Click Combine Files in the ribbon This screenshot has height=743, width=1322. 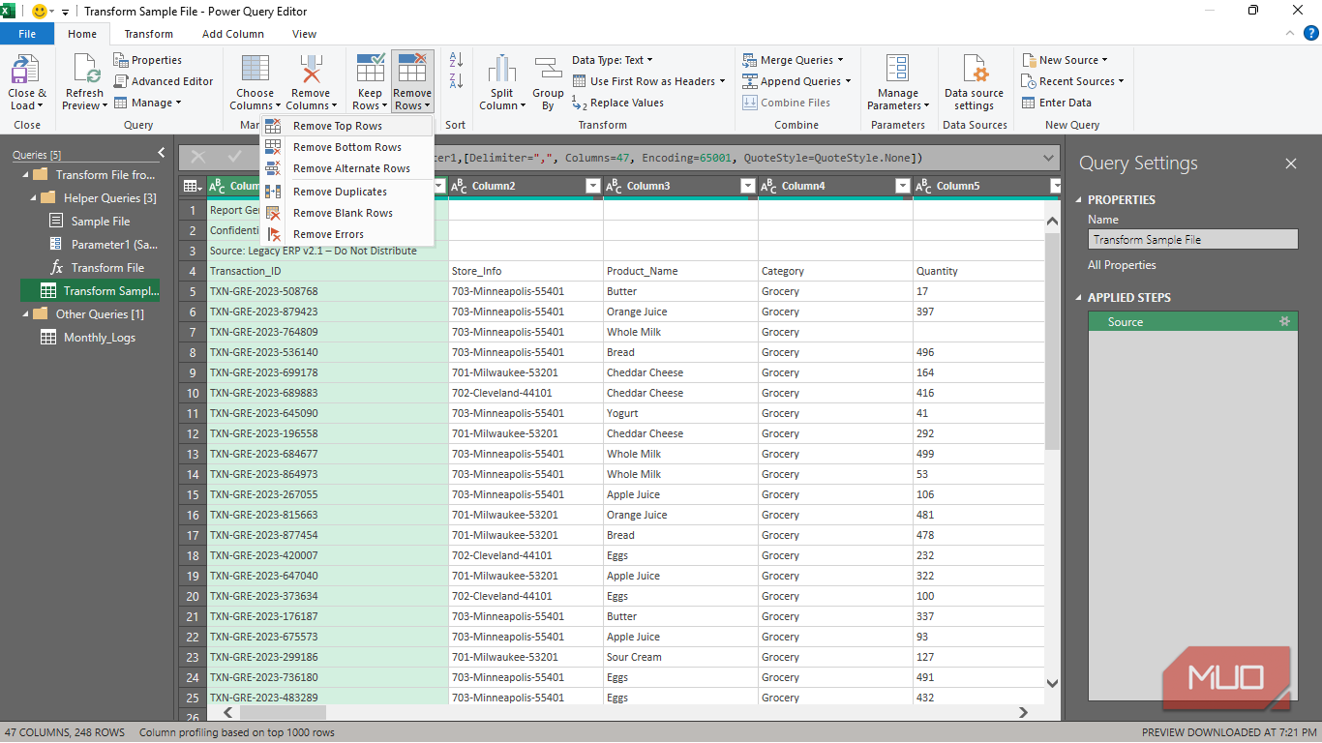click(x=786, y=103)
